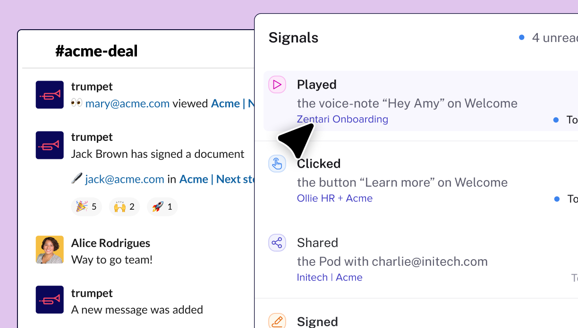The height and width of the screenshot is (328, 578).
Task: Click Alice Rodrigues sender name
Action: tap(110, 243)
